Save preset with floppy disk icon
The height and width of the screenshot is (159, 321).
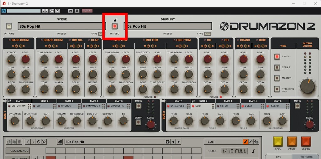tap(58, 11)
